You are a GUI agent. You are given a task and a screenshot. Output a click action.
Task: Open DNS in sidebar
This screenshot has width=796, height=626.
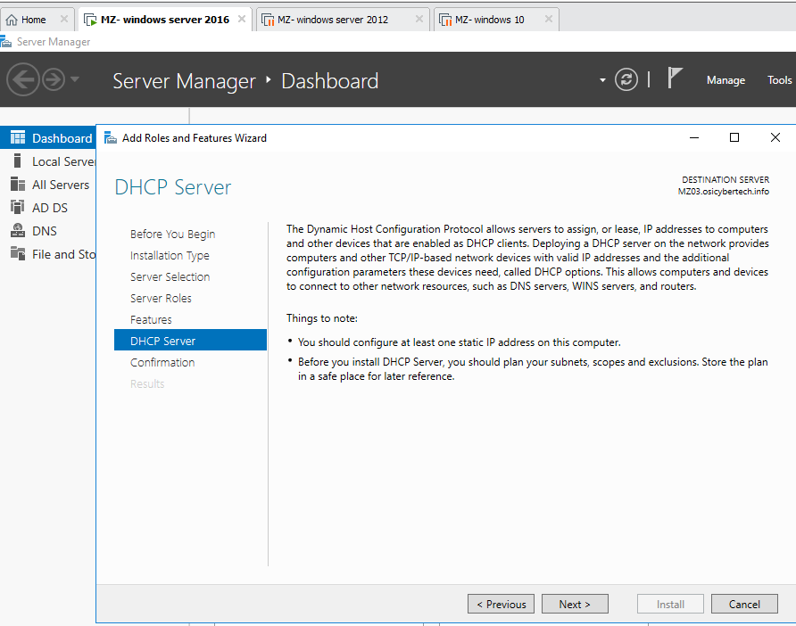point(48,231)
